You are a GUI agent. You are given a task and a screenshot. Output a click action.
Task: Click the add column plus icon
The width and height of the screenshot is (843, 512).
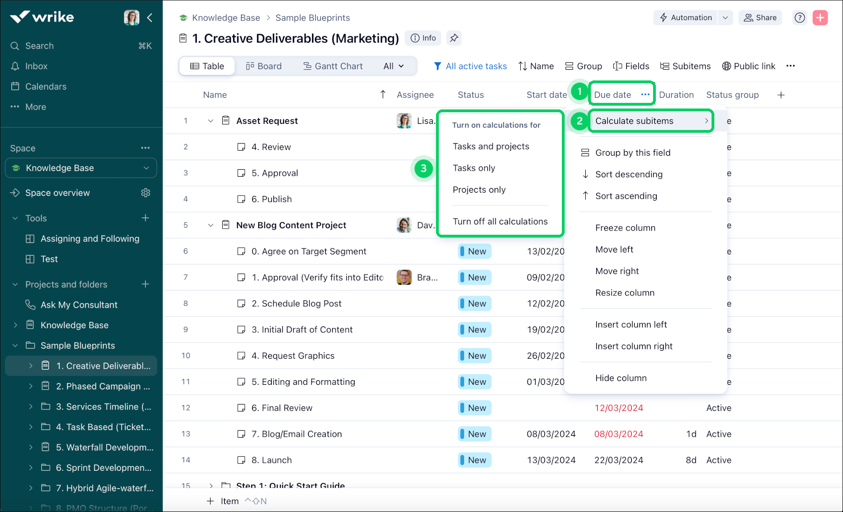pos(781,95)
